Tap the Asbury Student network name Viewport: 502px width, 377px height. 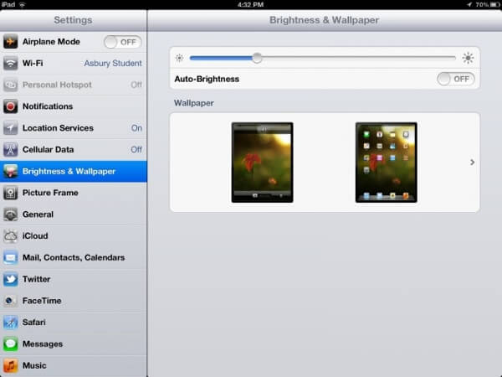click(x=113, y=63)
